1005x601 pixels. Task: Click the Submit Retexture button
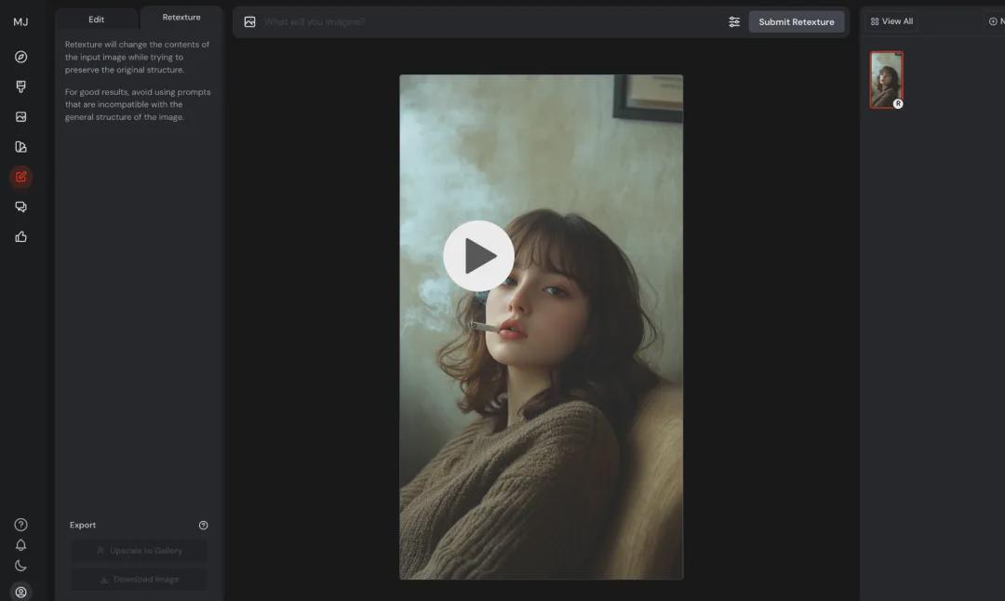[796, 22]
